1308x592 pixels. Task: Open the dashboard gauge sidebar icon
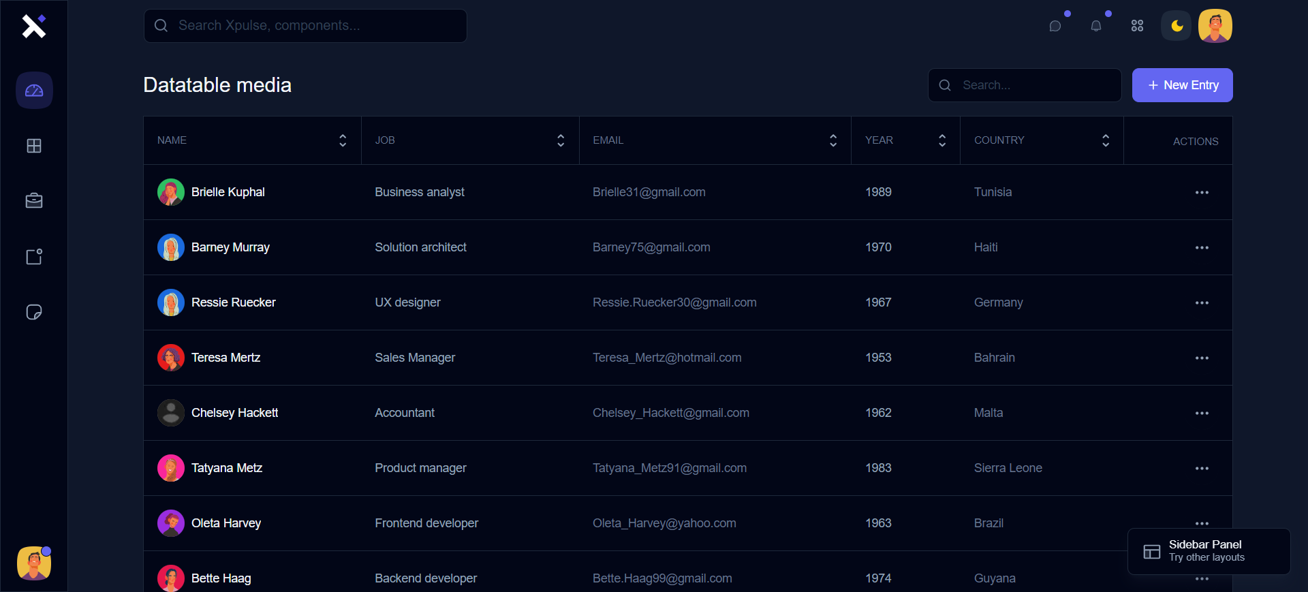(x=34, y=91)
